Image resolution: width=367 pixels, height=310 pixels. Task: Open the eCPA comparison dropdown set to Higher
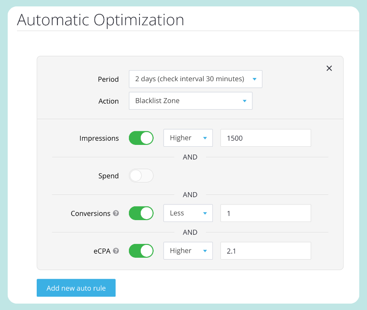(188, 251)
